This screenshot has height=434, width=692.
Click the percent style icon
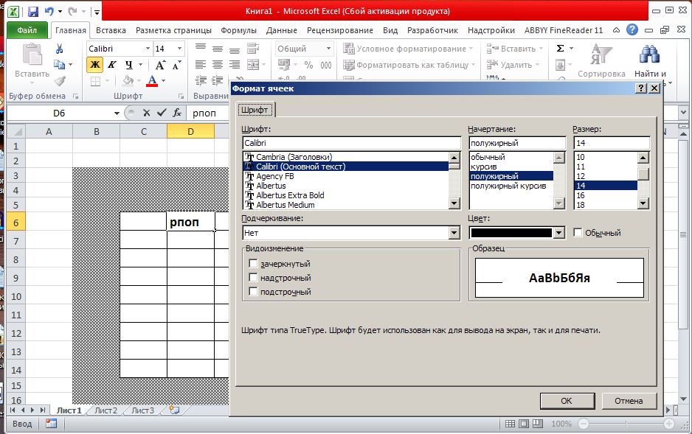308,65
